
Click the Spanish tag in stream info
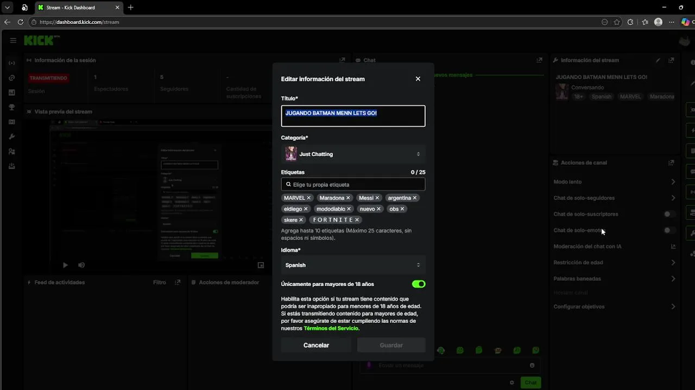601,96
